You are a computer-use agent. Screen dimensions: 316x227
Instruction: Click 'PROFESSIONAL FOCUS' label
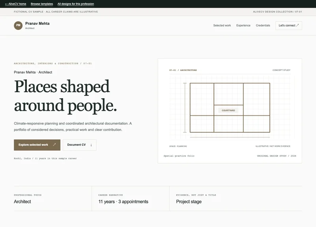(28, 195)
